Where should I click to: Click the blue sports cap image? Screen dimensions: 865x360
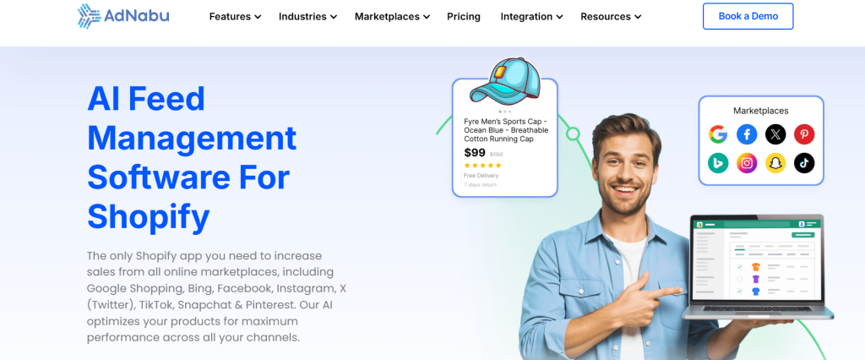[x=504, y=80]
